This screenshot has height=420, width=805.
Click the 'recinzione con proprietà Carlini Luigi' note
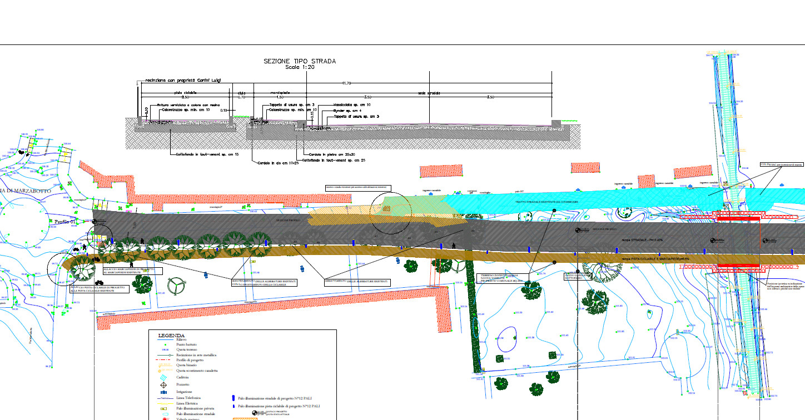(183, 81)
